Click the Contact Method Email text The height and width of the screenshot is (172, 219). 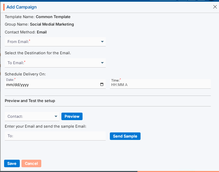pyautogui.click(x=42, y=32)
